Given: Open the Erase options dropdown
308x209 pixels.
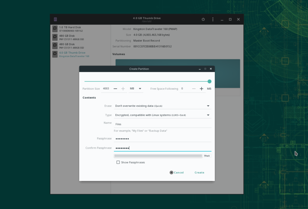Looking at the screenshot, I should coord(208,106).
